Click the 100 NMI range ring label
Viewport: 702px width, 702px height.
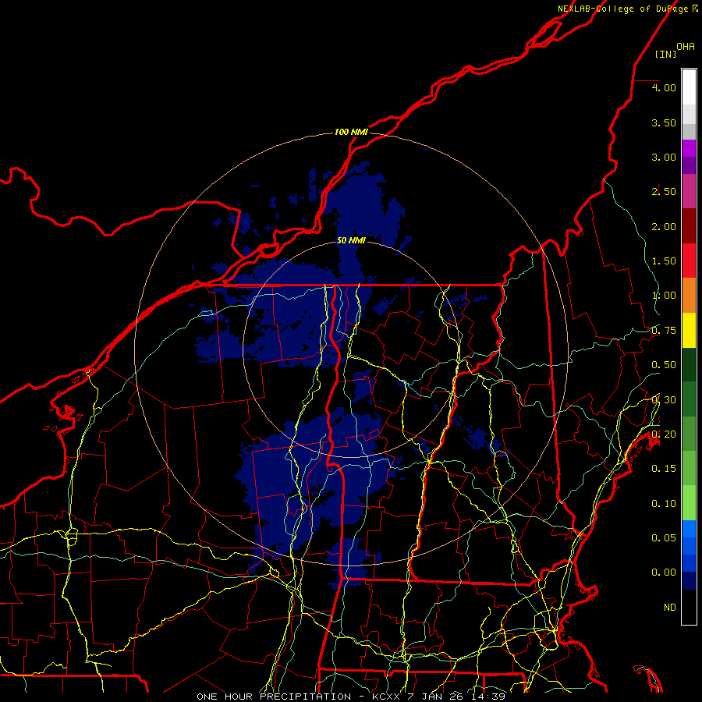pos(351,132)
